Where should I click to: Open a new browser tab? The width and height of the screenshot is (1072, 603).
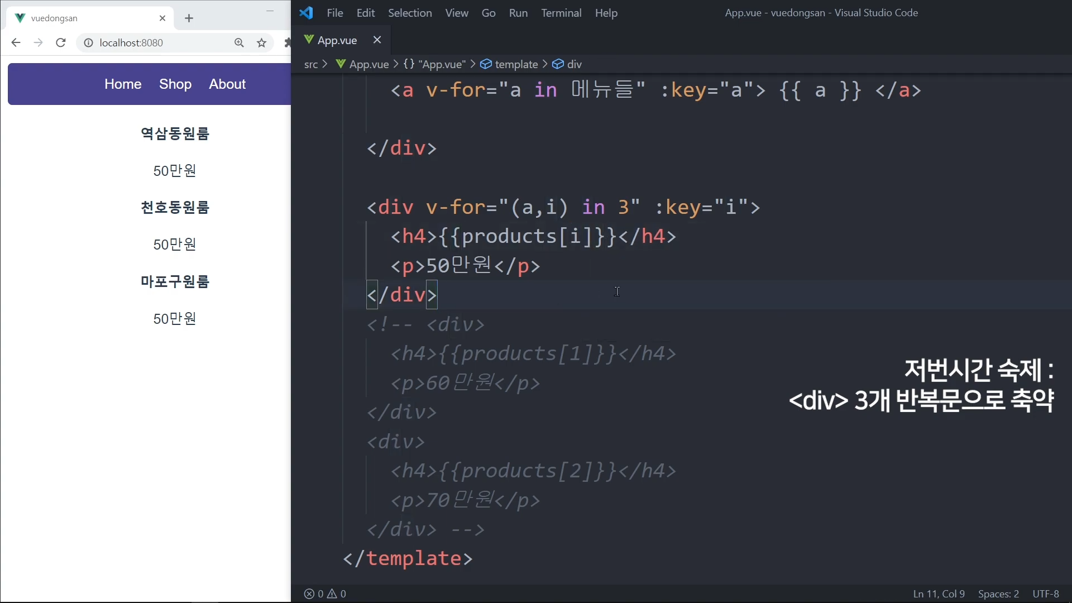coord(189,18)
